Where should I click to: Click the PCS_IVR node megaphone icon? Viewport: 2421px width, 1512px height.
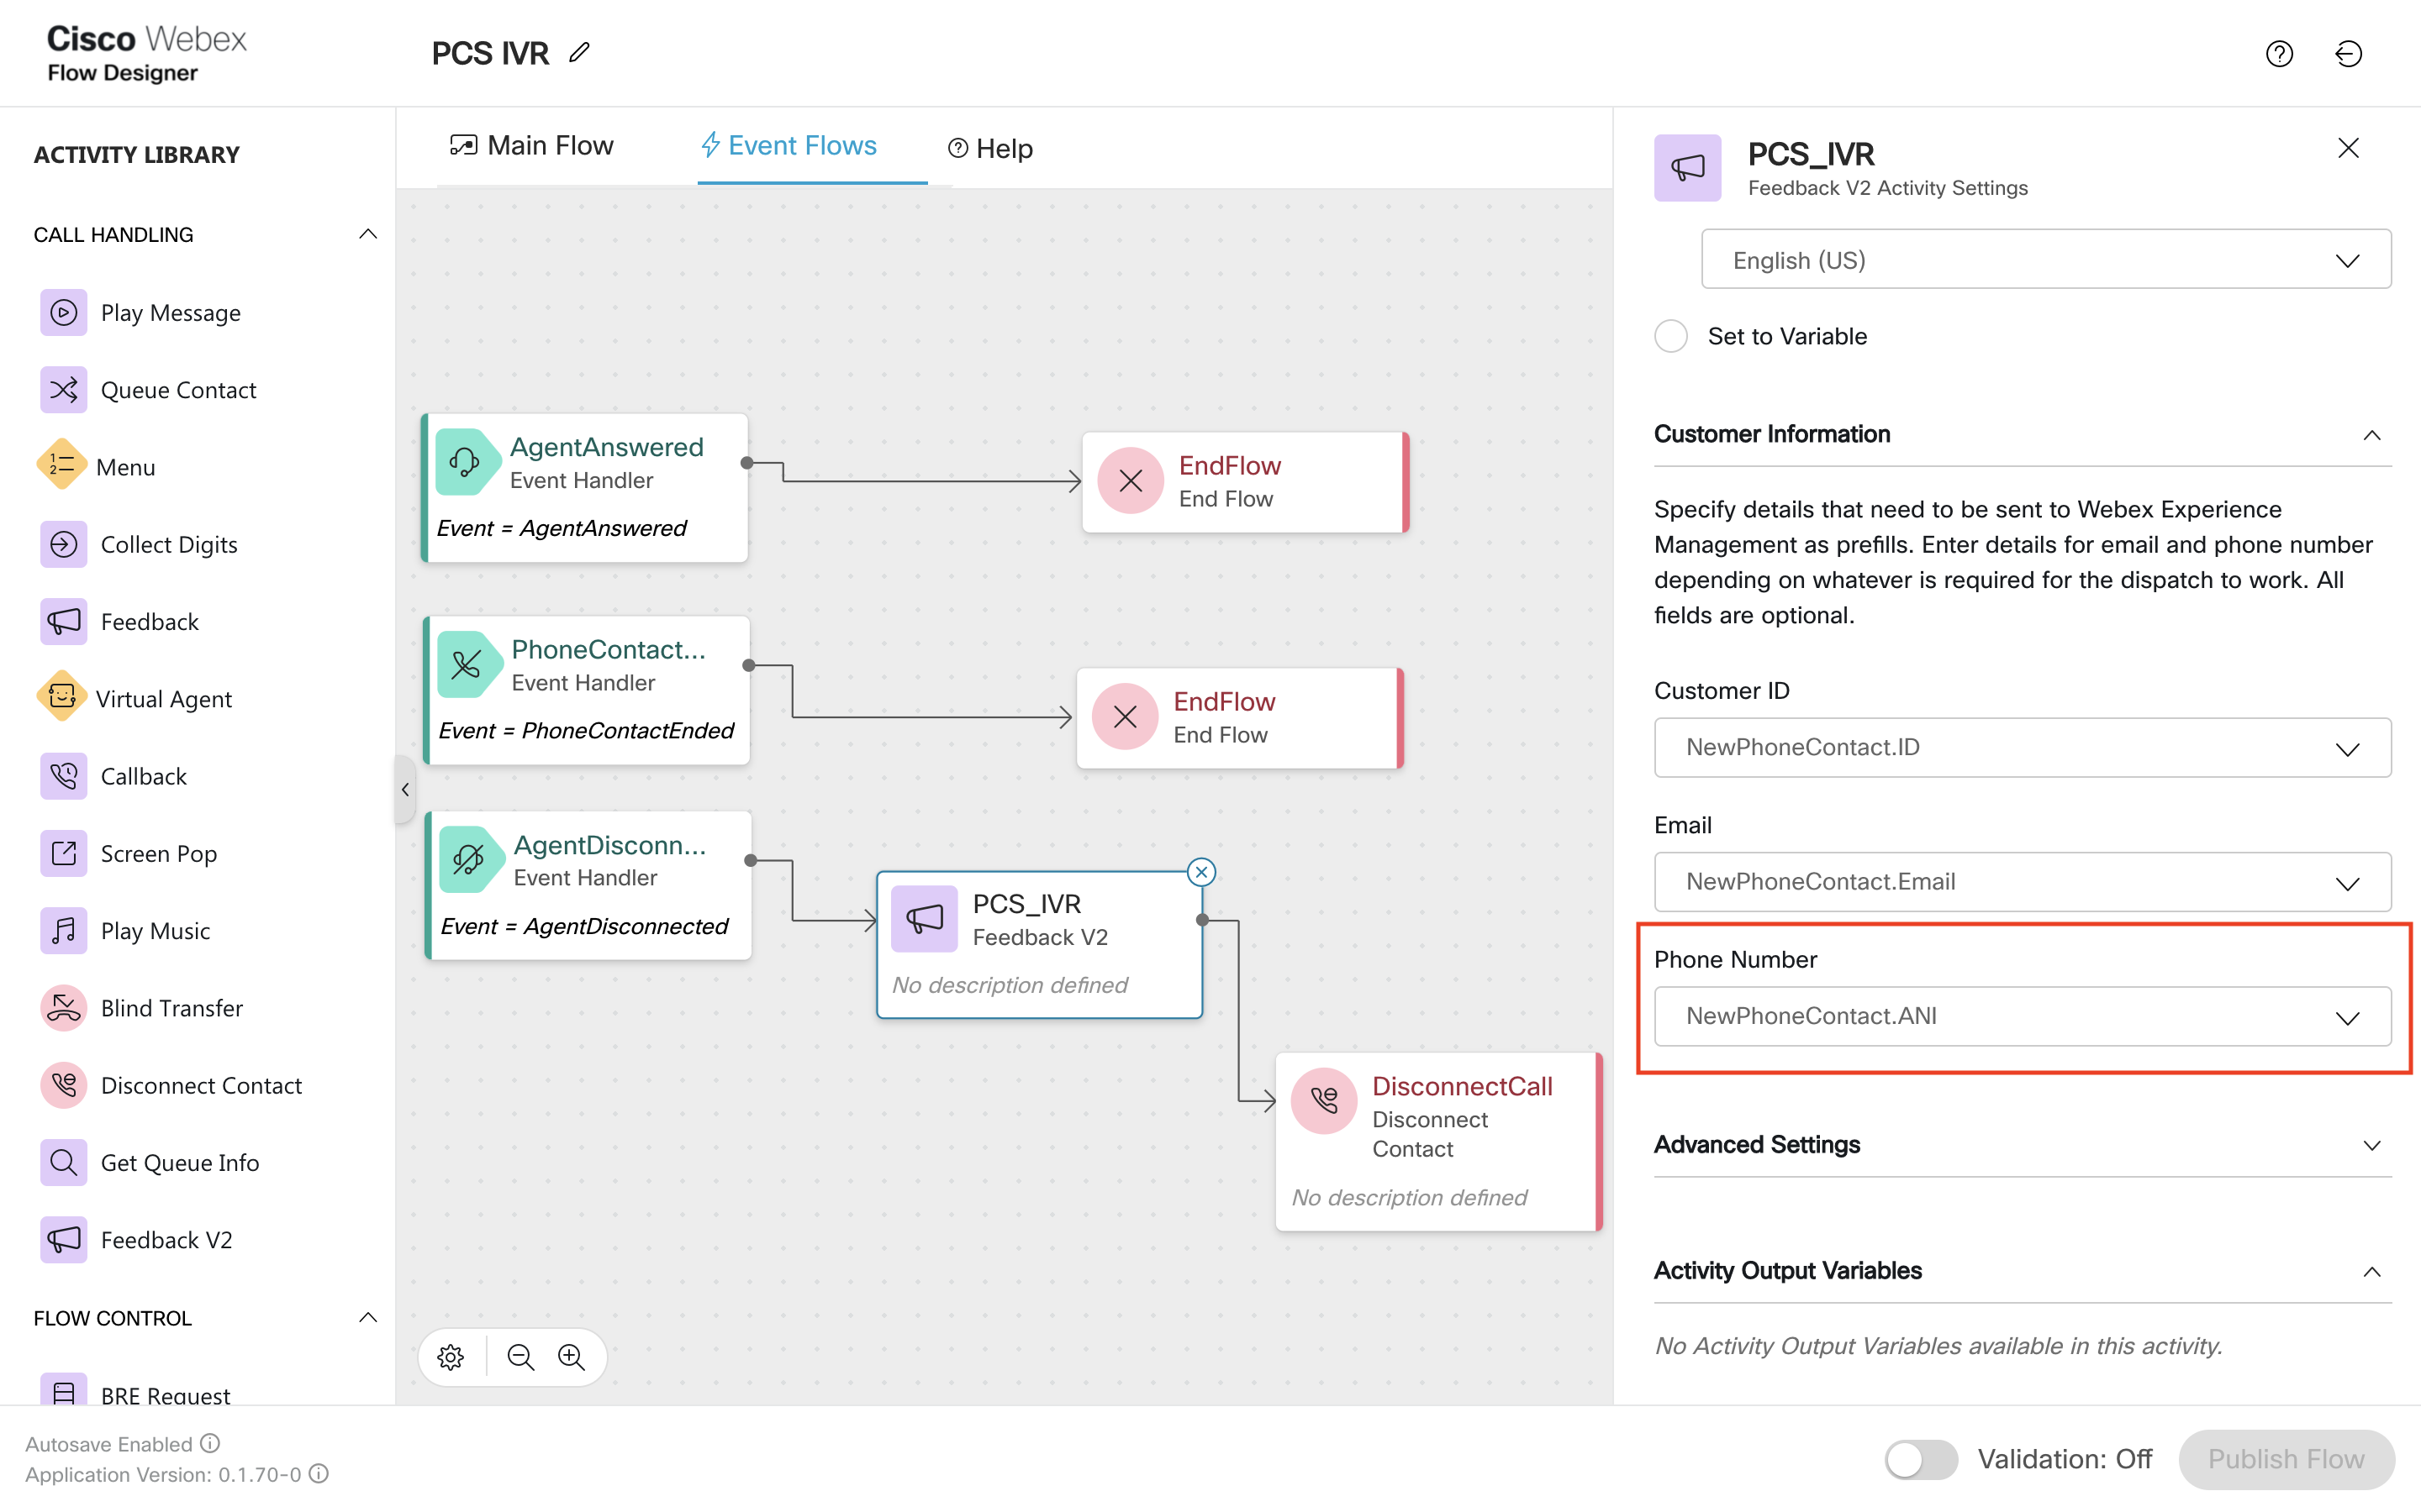(x=925, y=919)
